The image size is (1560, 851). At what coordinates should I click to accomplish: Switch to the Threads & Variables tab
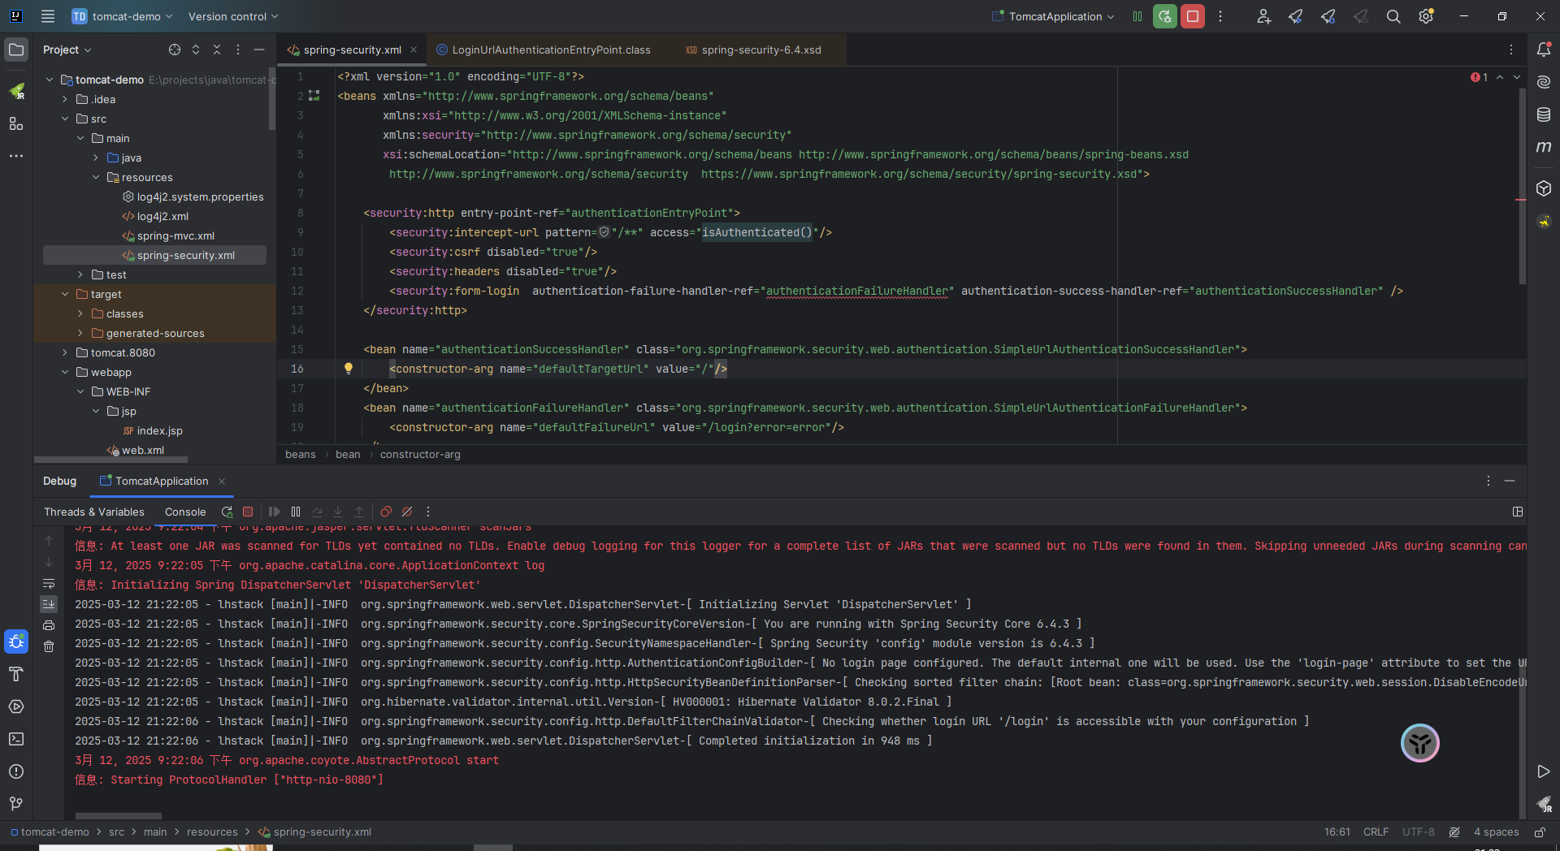coord(94,512)
